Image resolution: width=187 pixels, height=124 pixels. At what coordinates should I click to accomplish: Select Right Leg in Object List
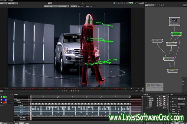[x=151, y=100]
